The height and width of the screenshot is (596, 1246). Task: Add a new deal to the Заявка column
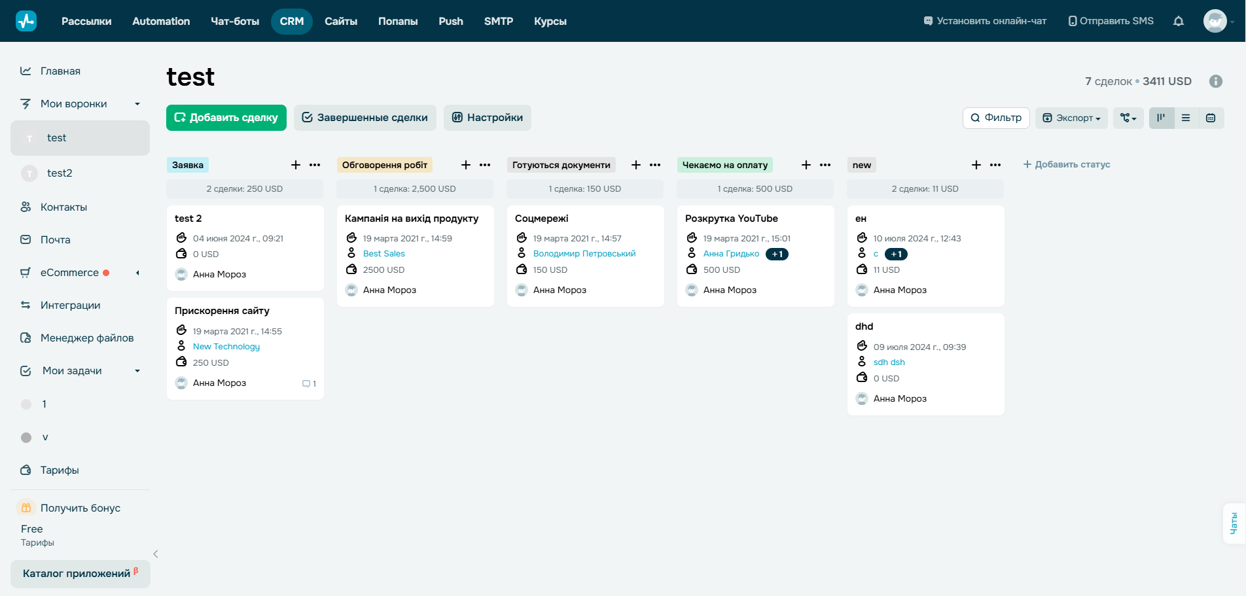coord(295,165)
